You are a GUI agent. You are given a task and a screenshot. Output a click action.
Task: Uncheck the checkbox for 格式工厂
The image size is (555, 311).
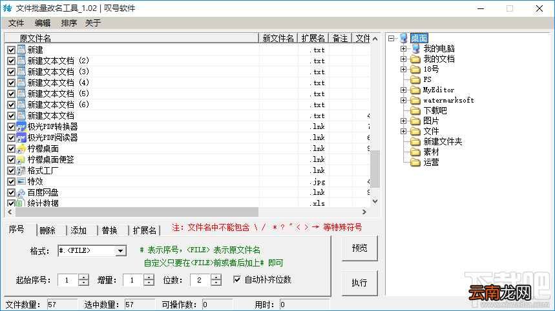(11, 171)
